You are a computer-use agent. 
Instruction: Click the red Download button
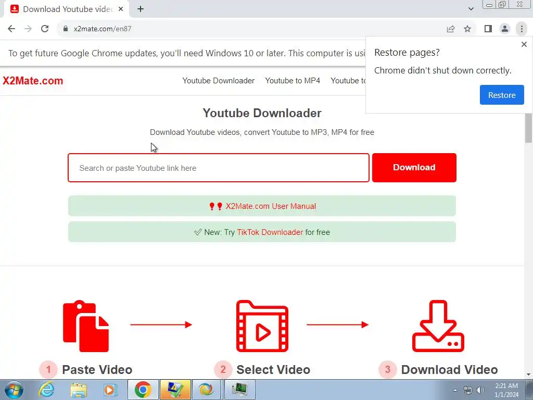click(414, 168)
